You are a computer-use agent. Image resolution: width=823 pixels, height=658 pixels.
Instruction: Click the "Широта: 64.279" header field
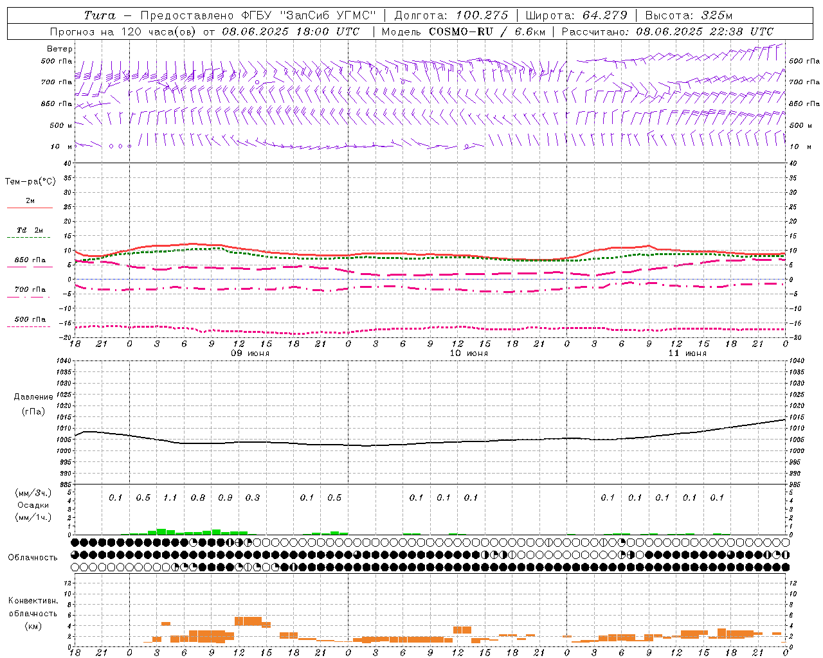click(576, 15)
